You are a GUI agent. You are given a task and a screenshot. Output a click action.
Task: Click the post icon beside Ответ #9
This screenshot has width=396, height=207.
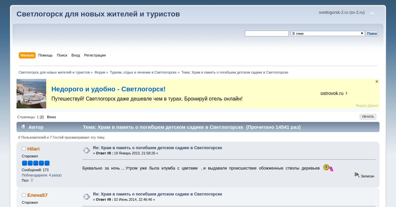(x=87, y=197)
